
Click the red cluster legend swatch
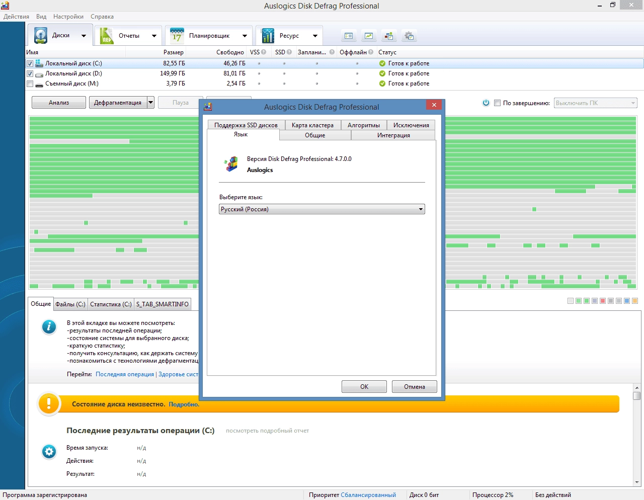tap(603, 301)
